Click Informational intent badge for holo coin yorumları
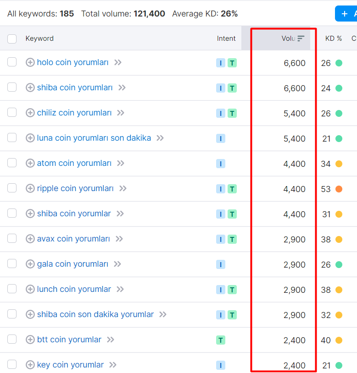This screenshot has width=357, height=373. click(x=221, y=63)
